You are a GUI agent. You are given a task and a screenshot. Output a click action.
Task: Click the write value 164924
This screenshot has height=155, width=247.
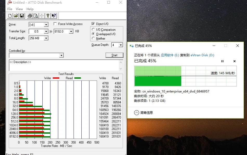[x=104, y=114]
